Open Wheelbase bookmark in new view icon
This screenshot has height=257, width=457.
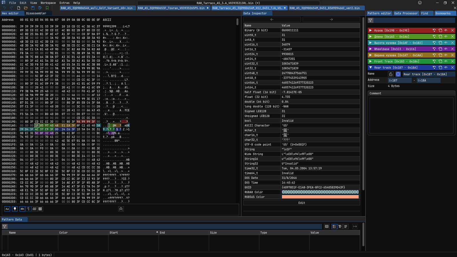click(440, 49)
